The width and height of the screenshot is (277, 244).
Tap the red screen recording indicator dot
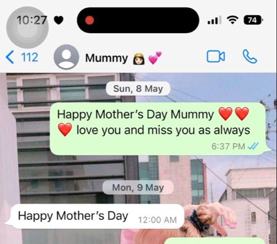click(x=89, y=20)
